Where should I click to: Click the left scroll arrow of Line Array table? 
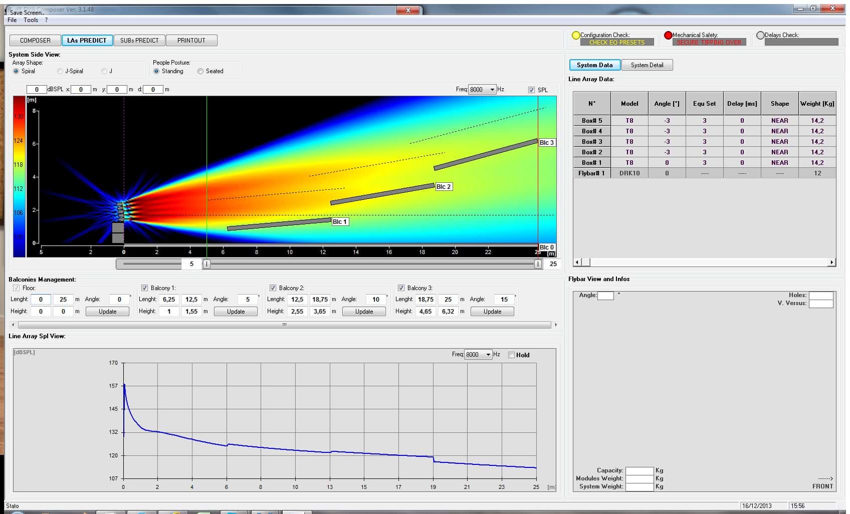(577, 262)
